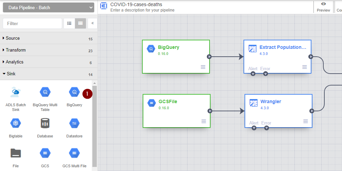Add the Bigtable sink plugin

[16, 128]
